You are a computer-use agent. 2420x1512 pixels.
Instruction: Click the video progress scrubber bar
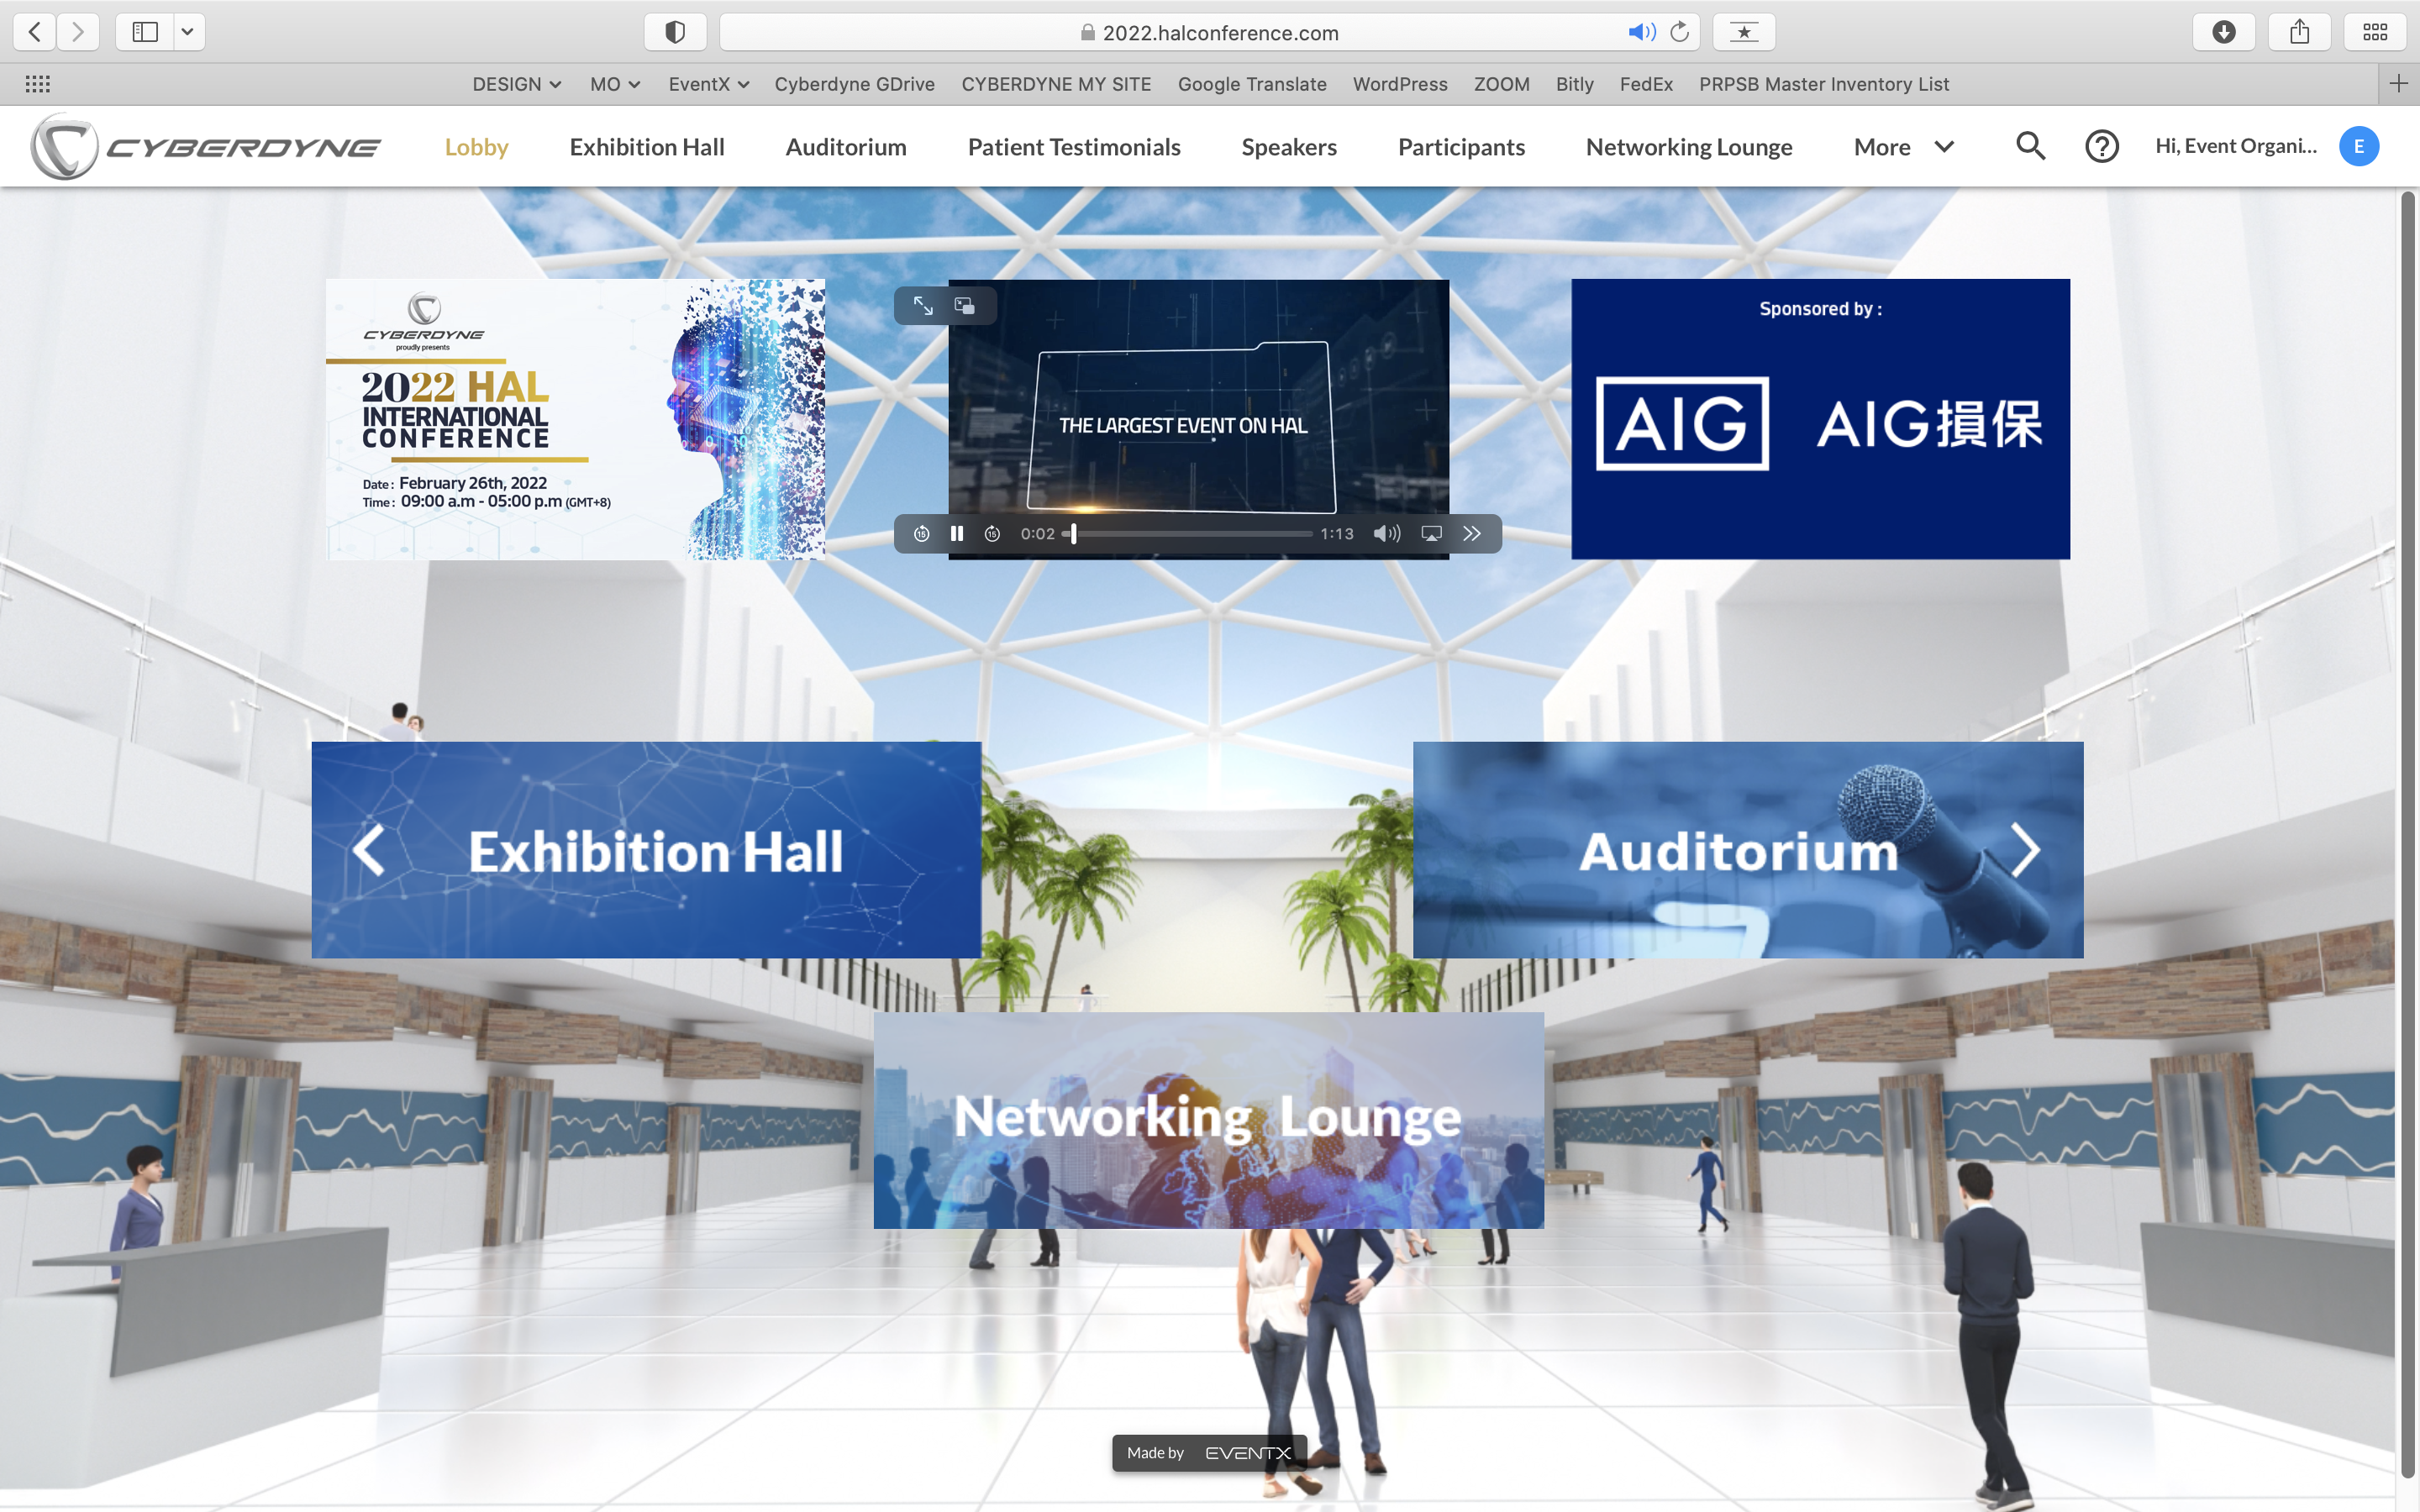[x=1190, y=534]
